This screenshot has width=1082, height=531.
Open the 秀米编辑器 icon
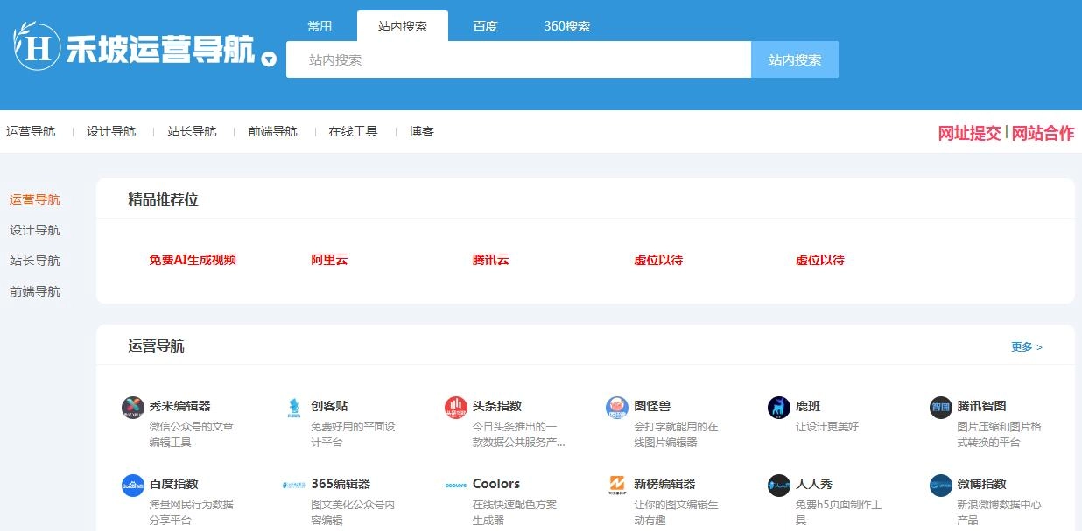(131, 406)
